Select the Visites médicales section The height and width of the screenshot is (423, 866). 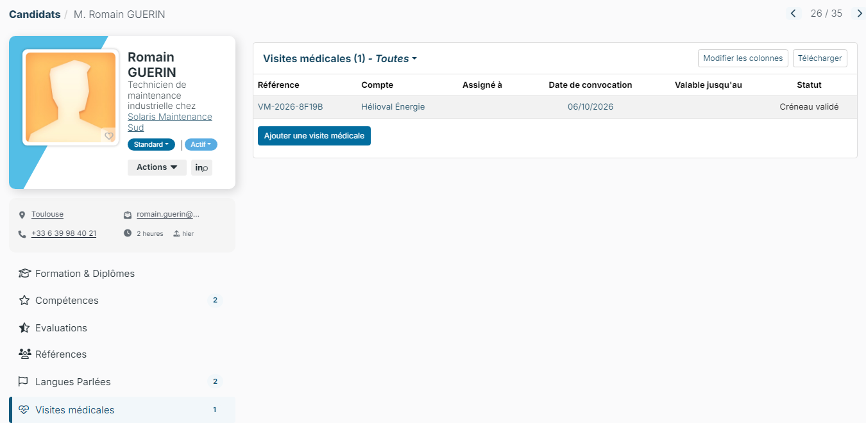pos(122,410)
